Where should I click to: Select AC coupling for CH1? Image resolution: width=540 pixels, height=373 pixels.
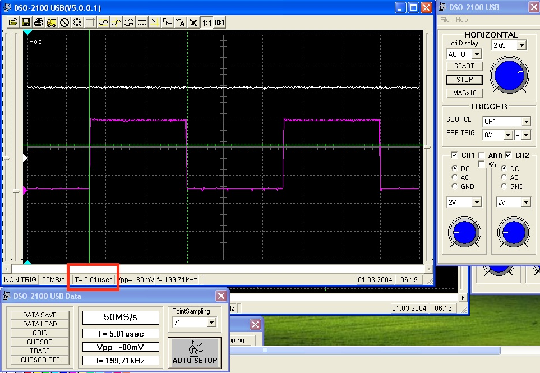(x=455, y=177)
